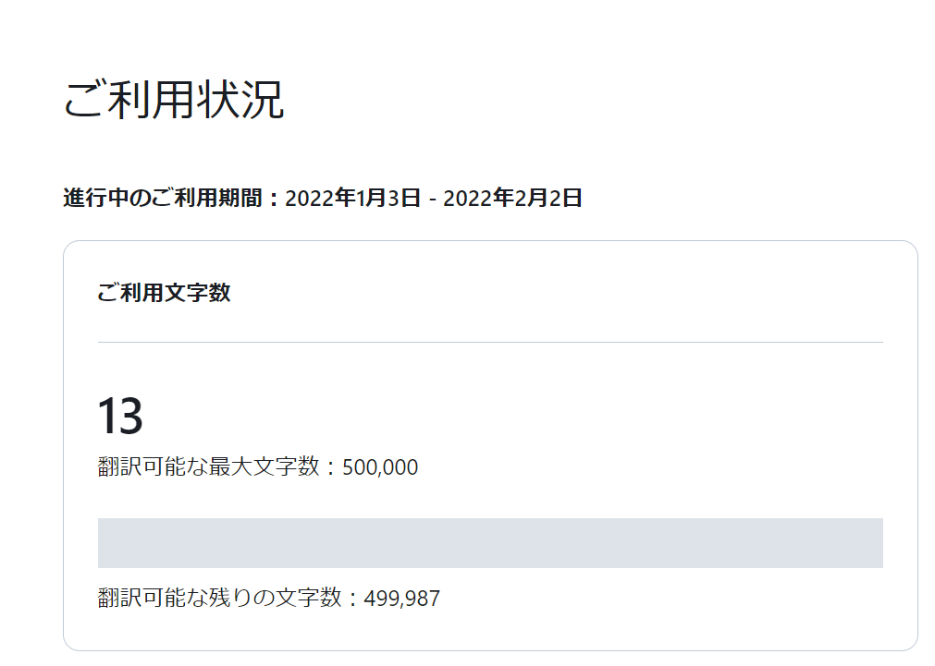Click the remaining count 499,987
The image size is (935, 666).
(402, 599)
